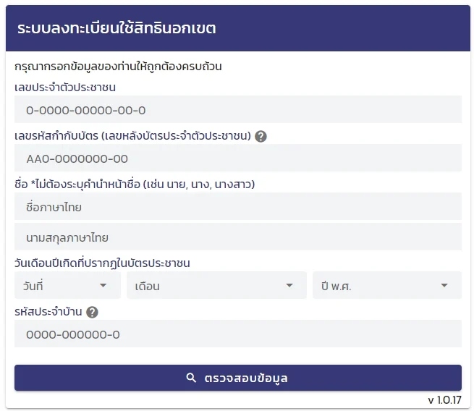Click the ระบบลงทะเบียนใช้สิทธินอกเขต header title

pyautogui.click(x=117, y=29)
